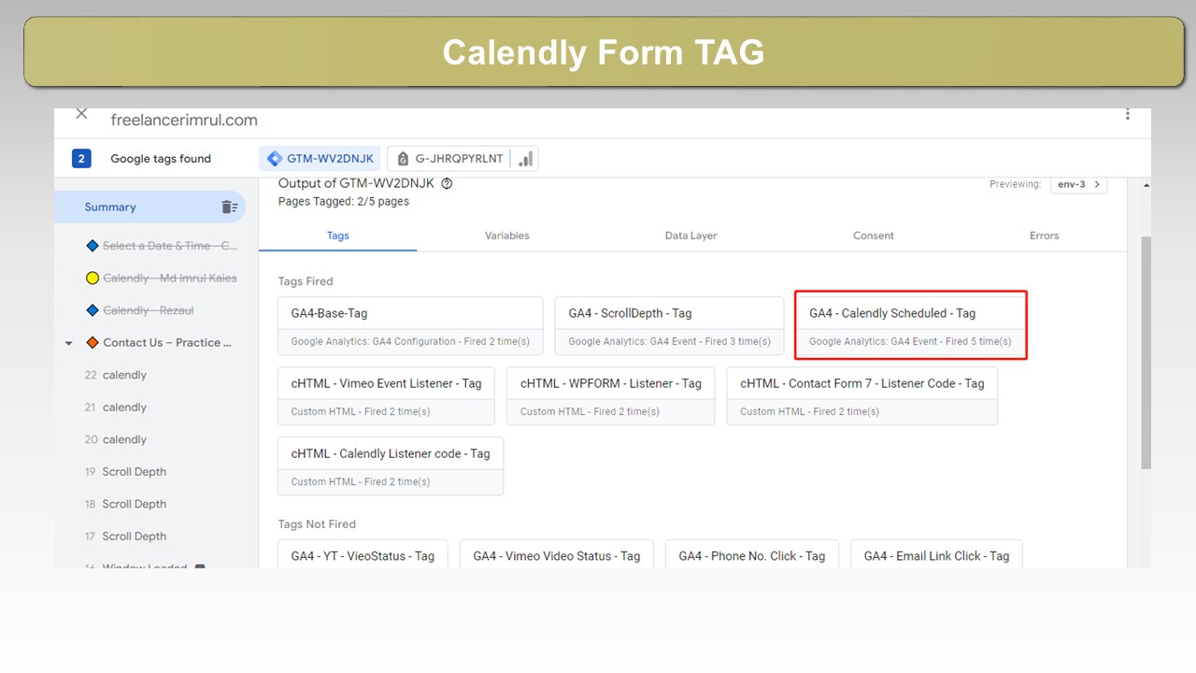Open the GA4-Base-Tag card

[410, 326]
